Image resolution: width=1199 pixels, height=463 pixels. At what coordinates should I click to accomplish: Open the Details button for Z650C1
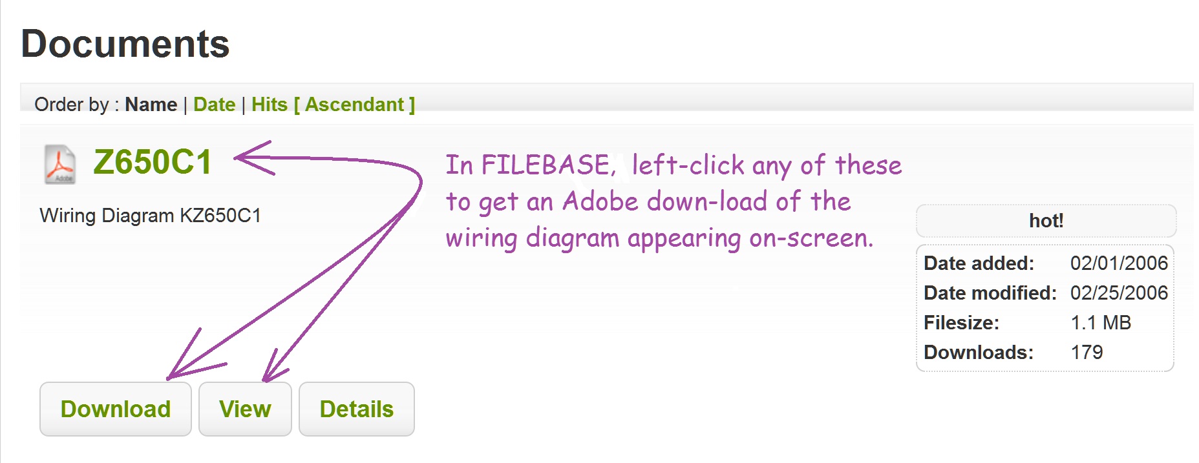(x=357, y=409)
